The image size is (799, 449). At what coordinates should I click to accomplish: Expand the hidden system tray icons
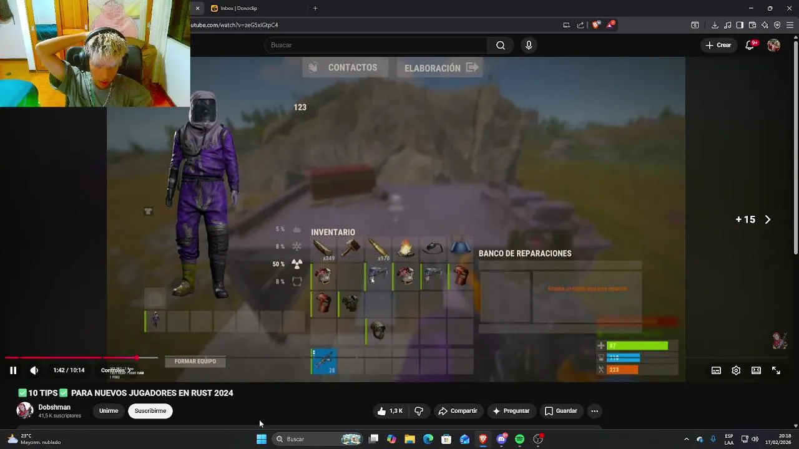(686, 439)
